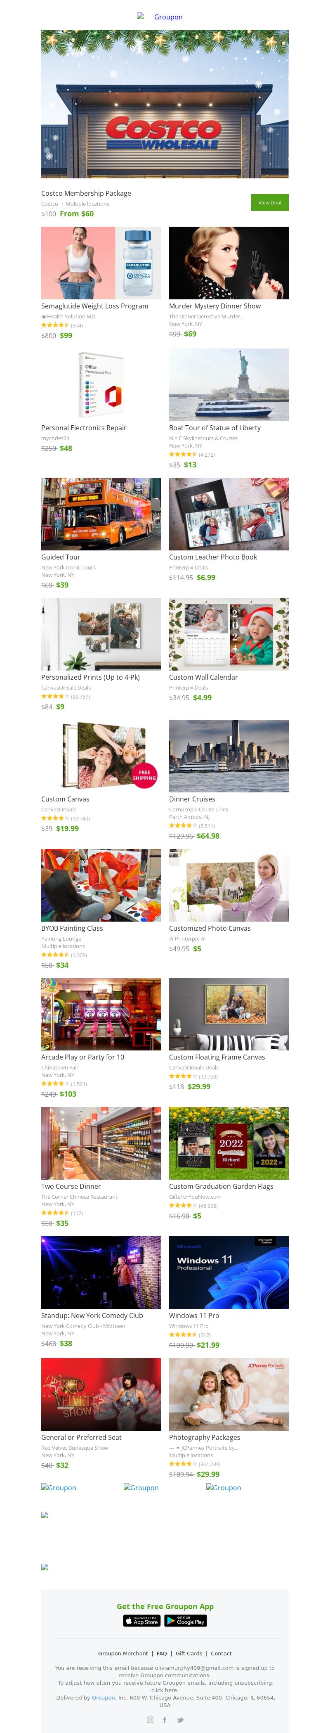Open the Groupon Merchant footer link
The height and width of the screenshot is (1733, 330).
(123, 1653)
